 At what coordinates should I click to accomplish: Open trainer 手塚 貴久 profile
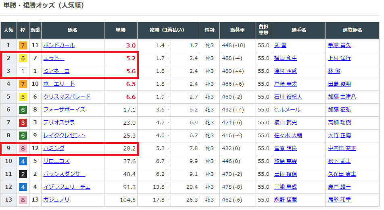pyautogui.click(x=339, y=45)
